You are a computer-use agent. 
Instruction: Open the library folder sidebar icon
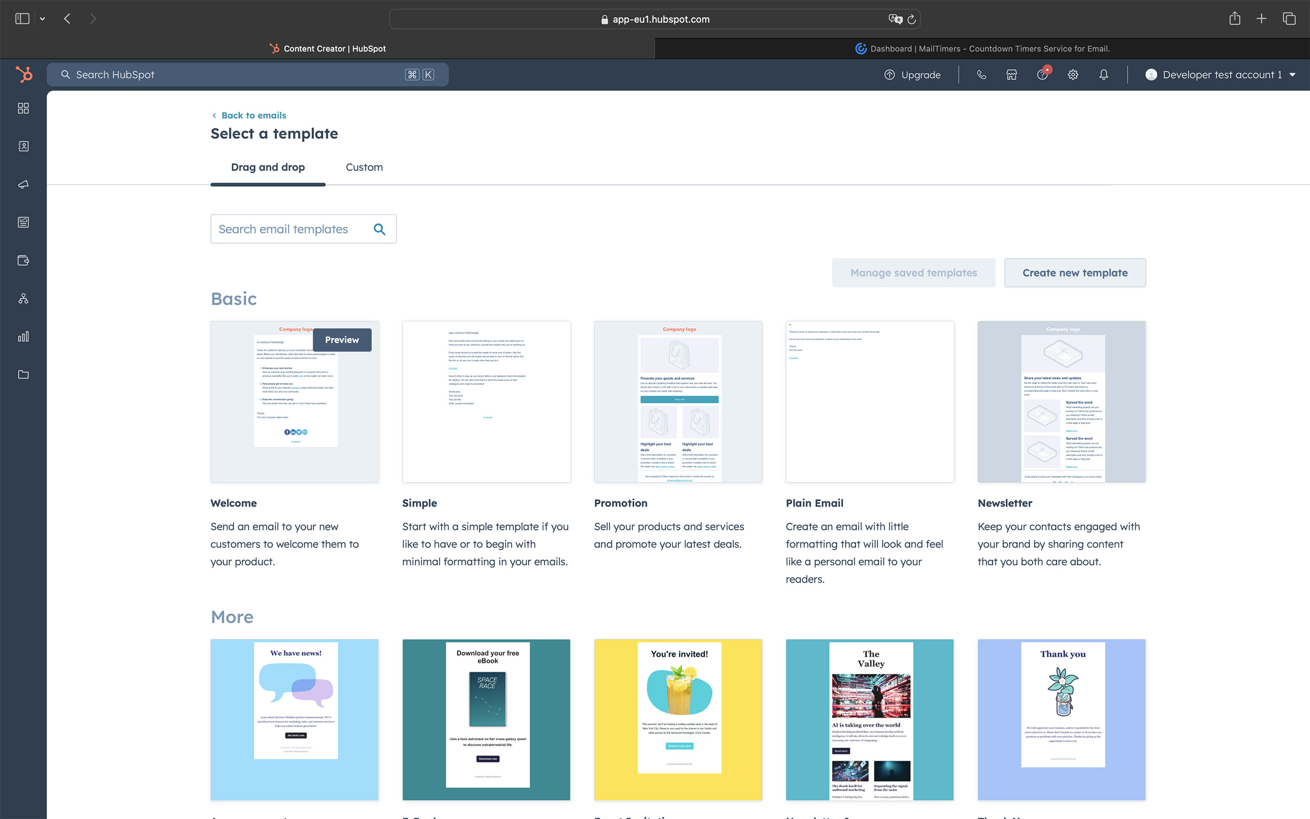(23, 374)
